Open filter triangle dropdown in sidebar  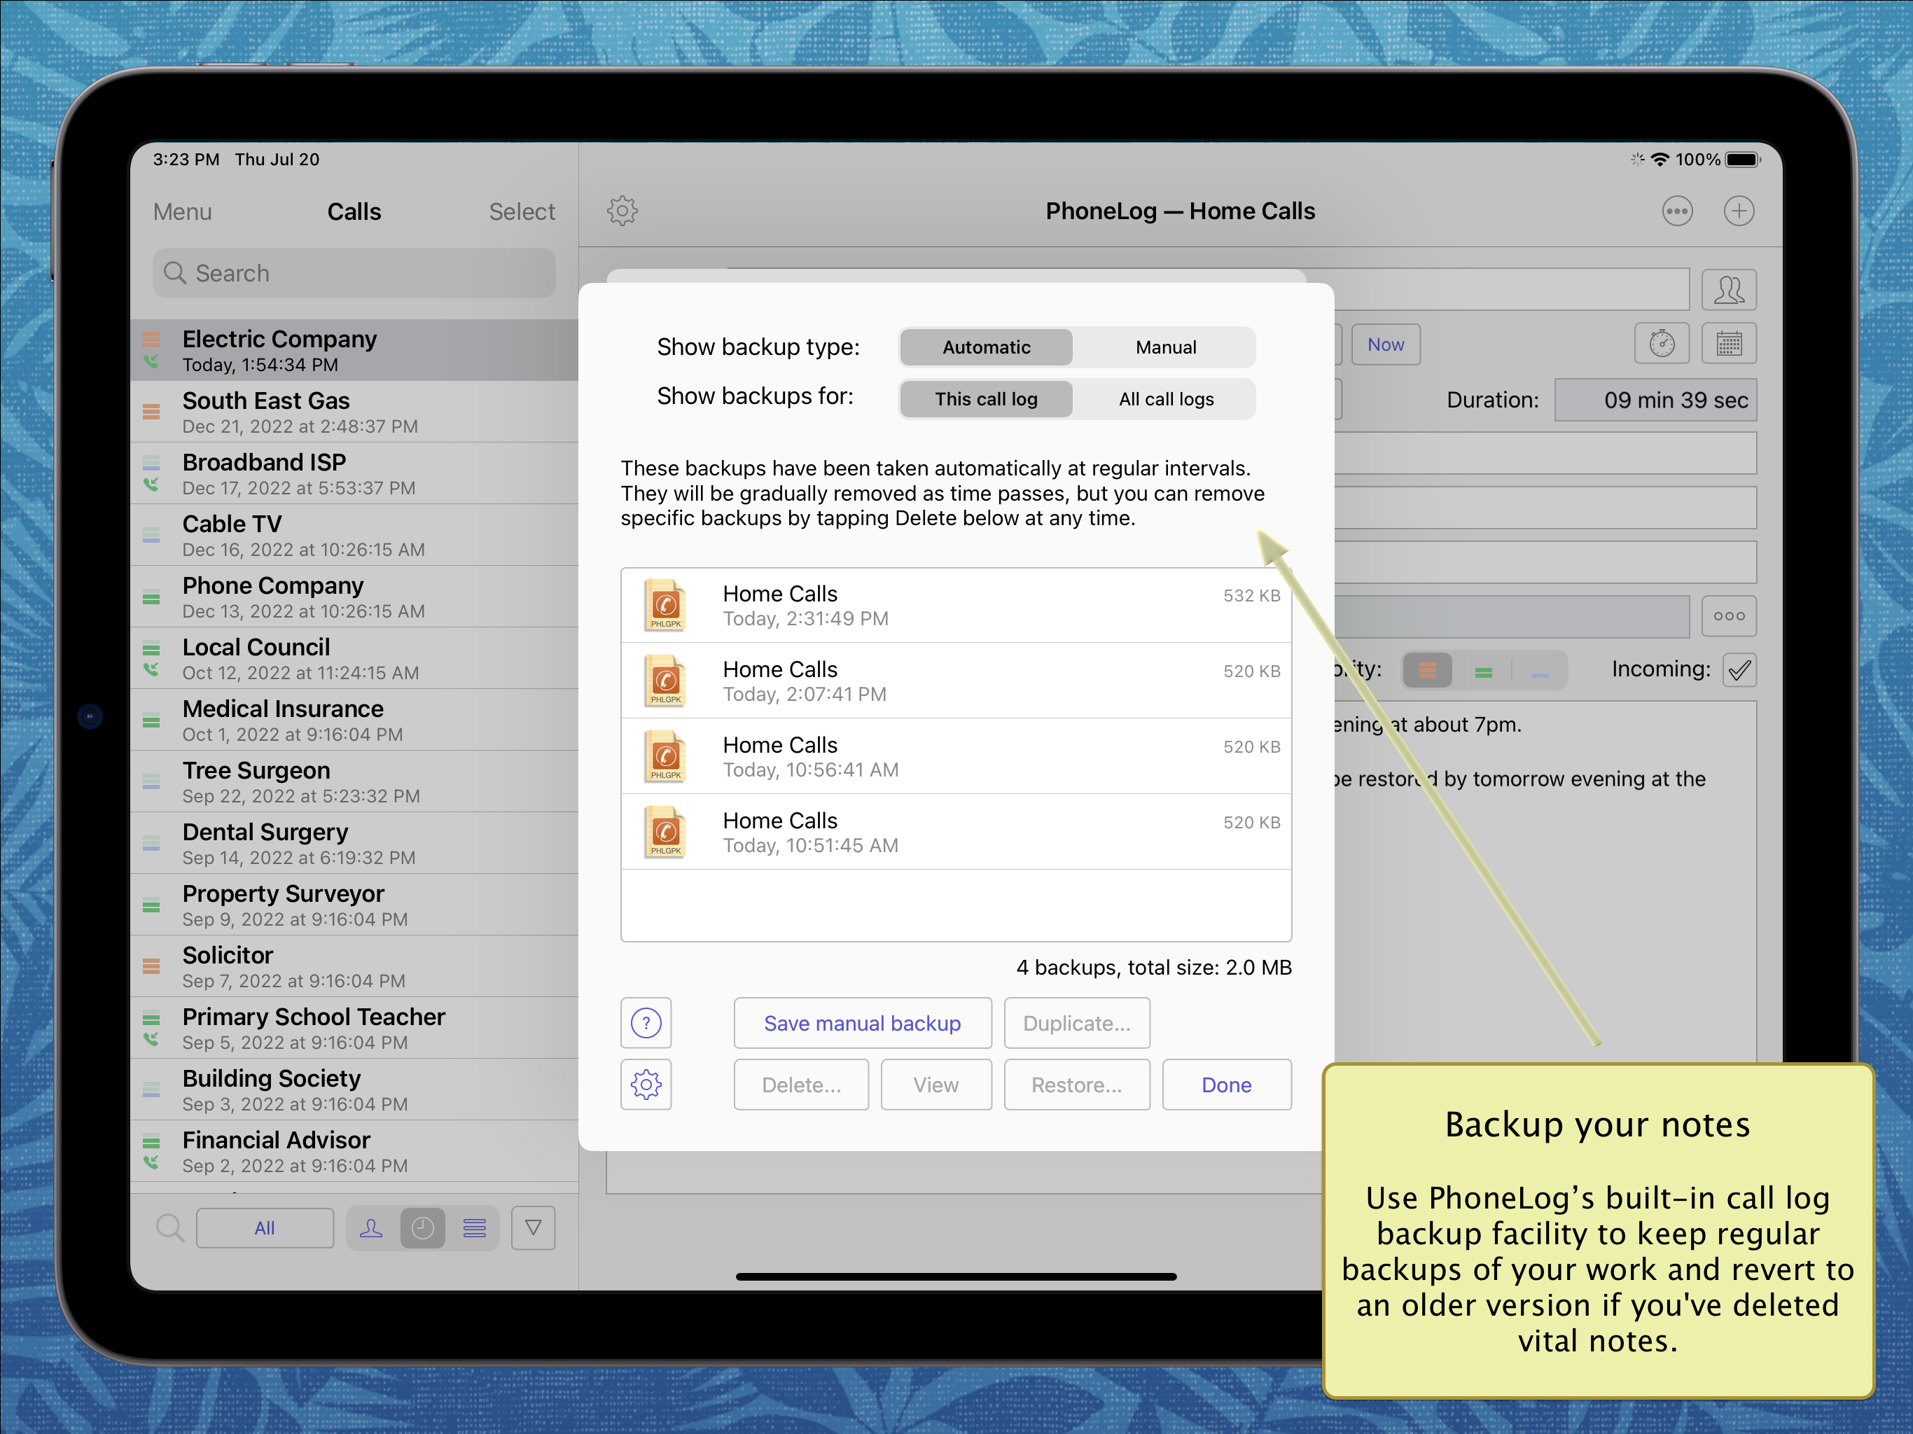point(534,1228)
